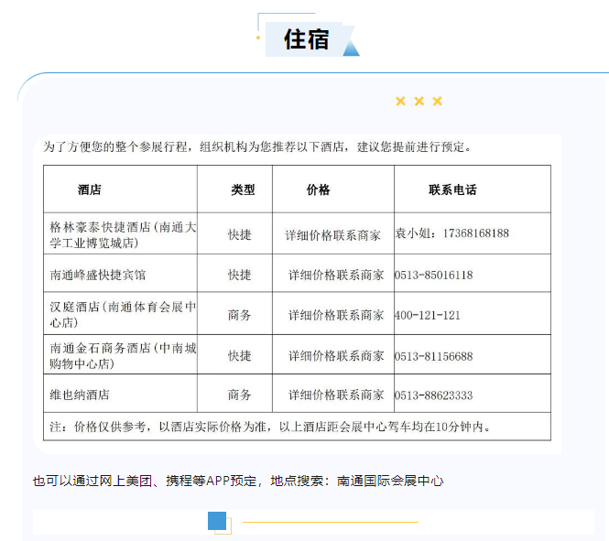Click the 南通国际会展中心 search location text

[390, 481]
